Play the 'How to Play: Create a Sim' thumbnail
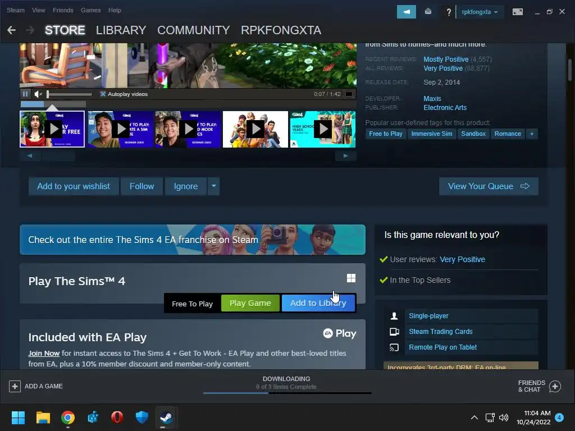Viewport: 575px width, 431px height. point(120,129)
